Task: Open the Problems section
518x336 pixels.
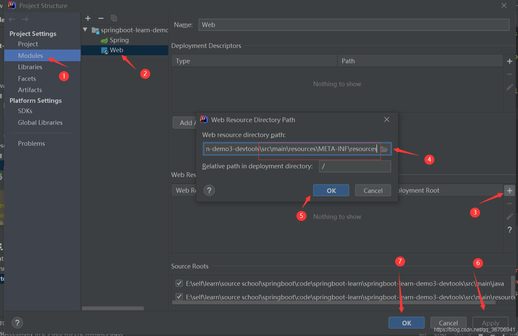Action: [31, 144]
